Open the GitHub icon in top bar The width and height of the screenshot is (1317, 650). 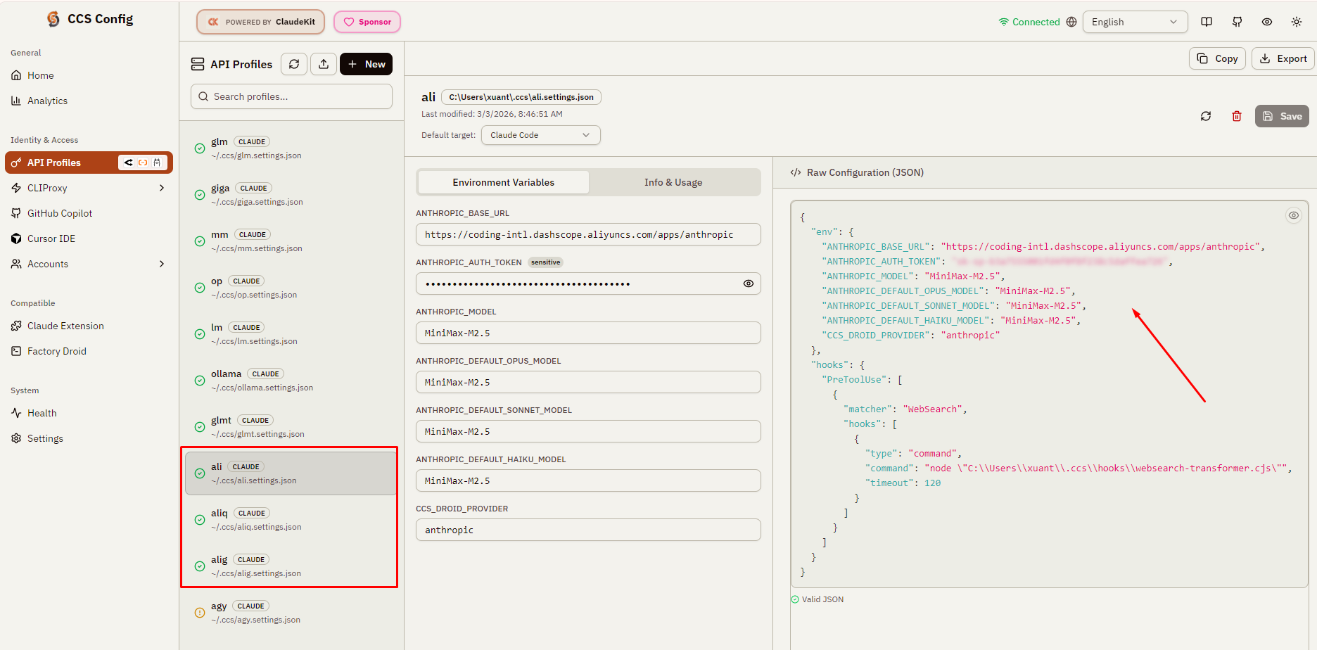pos(1237,22)
